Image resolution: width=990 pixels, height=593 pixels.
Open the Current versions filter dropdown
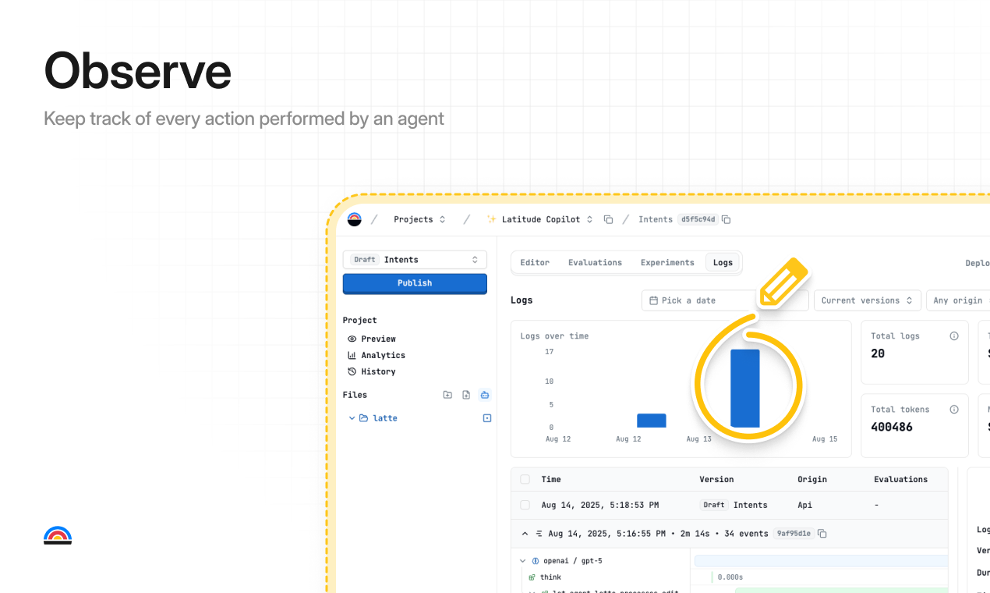867,300
